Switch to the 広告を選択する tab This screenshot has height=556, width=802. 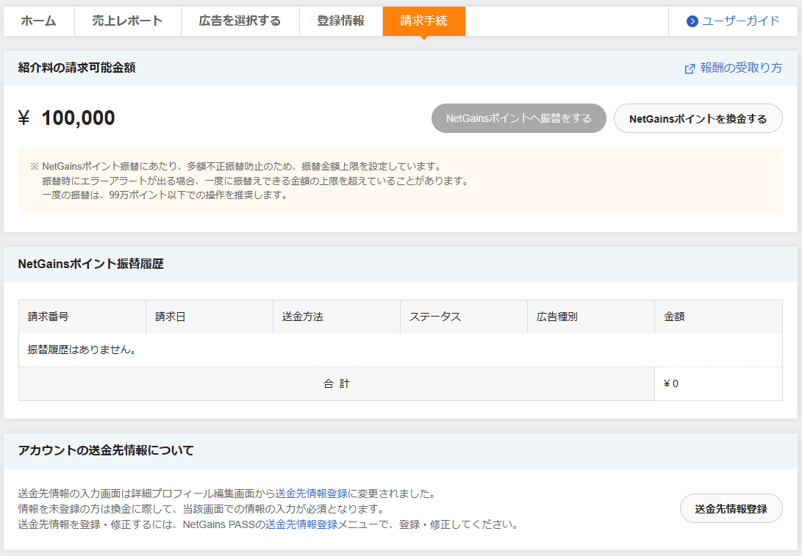click(240, 21)
